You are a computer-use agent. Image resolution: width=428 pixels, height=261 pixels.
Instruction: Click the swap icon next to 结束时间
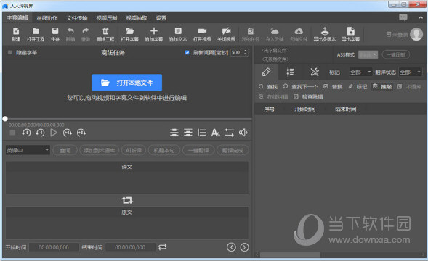(x=163, y=246)
